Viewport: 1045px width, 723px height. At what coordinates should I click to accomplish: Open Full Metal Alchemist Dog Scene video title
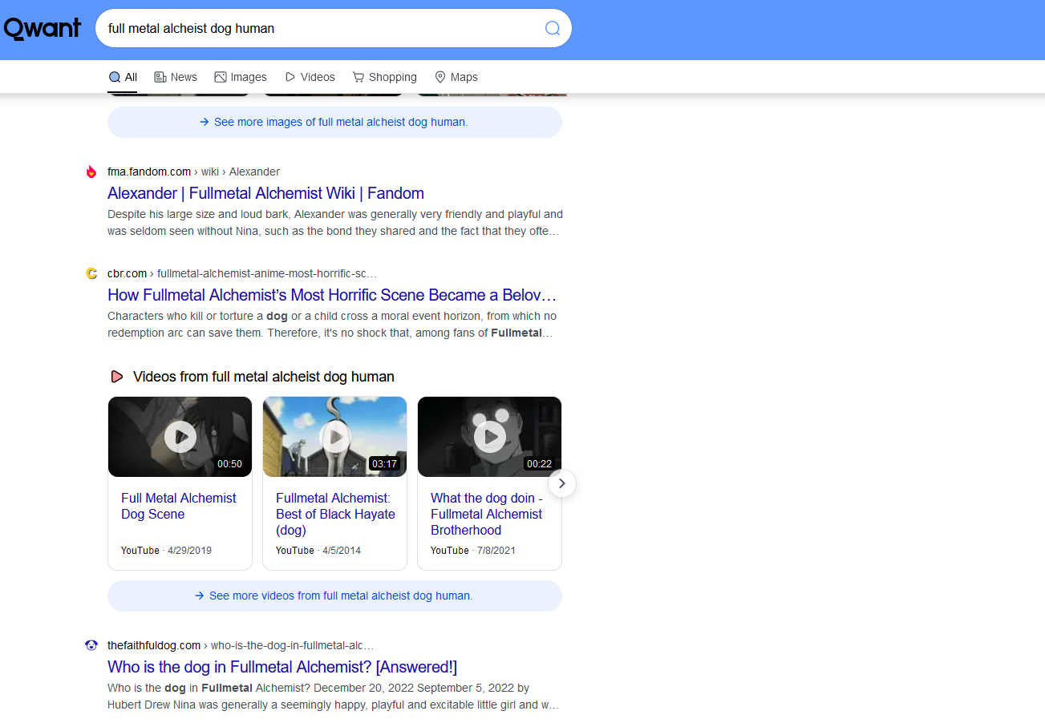click(x=179, y=506)
